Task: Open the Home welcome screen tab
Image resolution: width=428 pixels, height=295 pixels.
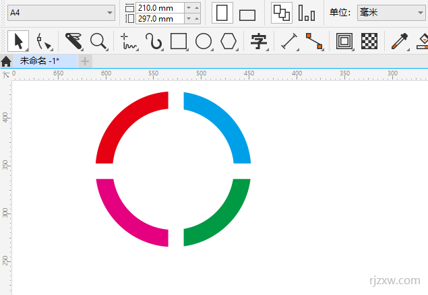Action: 6,61
